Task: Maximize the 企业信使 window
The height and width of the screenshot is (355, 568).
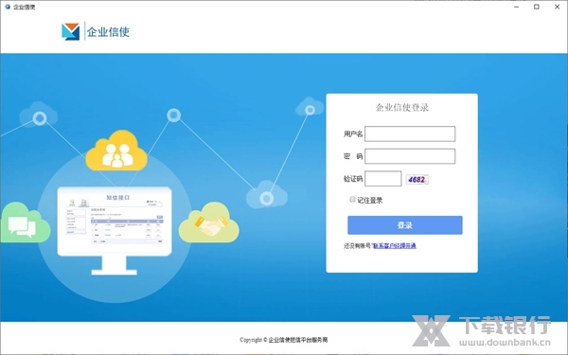Action: click(537, 7)
